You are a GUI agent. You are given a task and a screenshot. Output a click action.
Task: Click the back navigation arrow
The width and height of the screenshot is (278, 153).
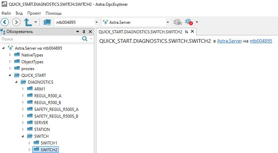(5, 22)
